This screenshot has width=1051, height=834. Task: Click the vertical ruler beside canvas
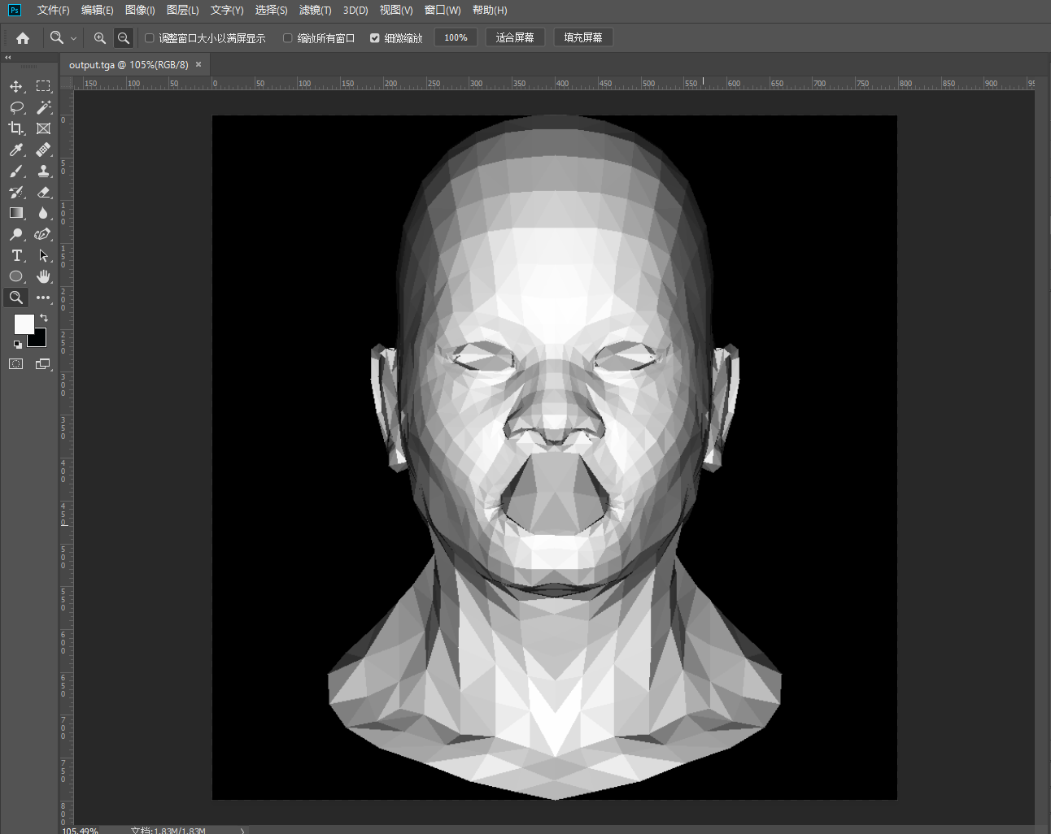pyautogui.click(x=66, y=459)
